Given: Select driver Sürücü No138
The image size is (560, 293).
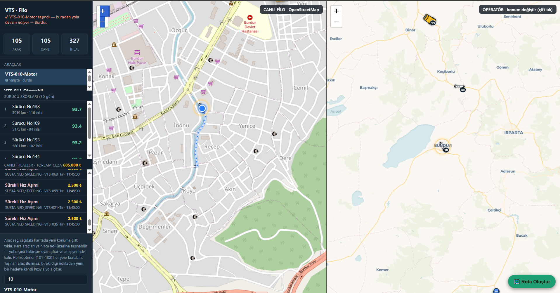Looking at the screenshot, I should point(43,109).
